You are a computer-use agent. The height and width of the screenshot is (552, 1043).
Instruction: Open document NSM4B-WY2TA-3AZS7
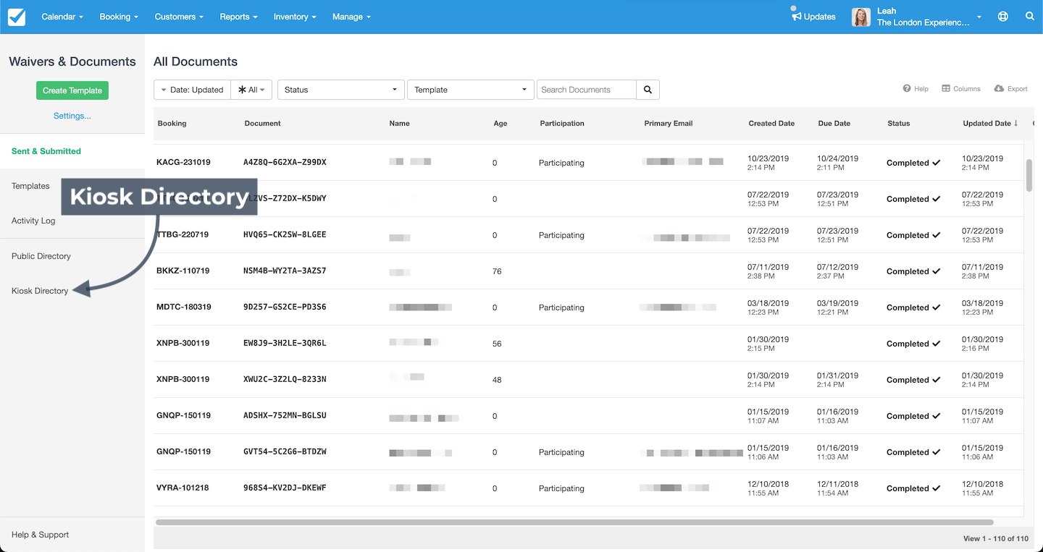tap(285, 271)
